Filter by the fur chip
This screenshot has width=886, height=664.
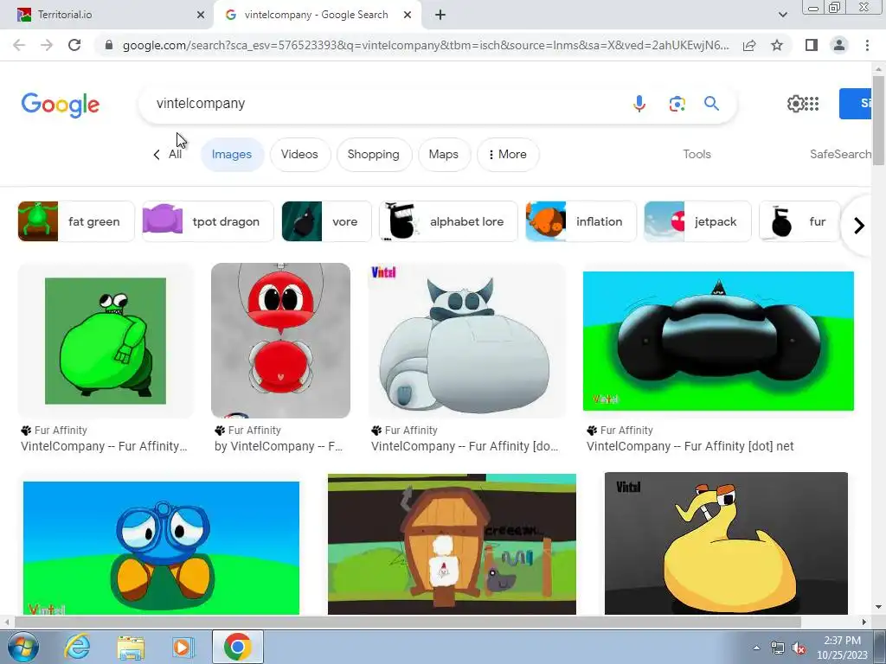pos(799,221)
